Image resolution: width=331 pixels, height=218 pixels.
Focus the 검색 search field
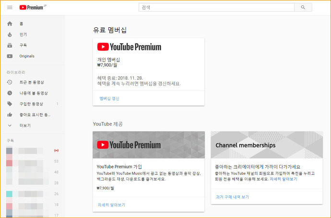point(216,7)
